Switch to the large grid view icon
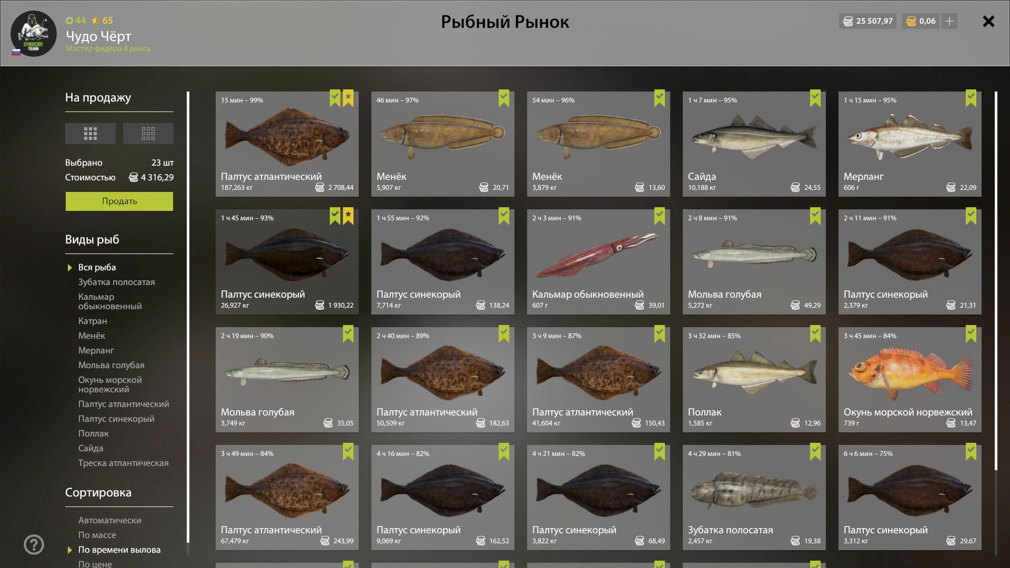This screenshot has height=568, width=1010. pos(90,134)
